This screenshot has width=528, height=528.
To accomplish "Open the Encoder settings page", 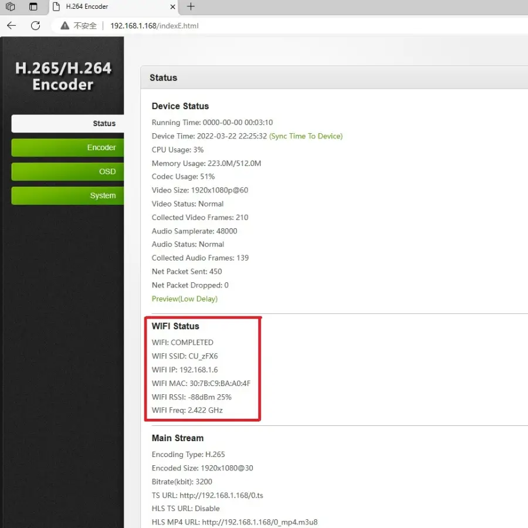I will [67, 147].
